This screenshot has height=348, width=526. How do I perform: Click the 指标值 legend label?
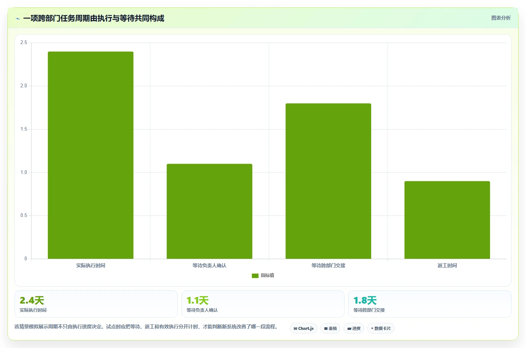coord(267,275)
